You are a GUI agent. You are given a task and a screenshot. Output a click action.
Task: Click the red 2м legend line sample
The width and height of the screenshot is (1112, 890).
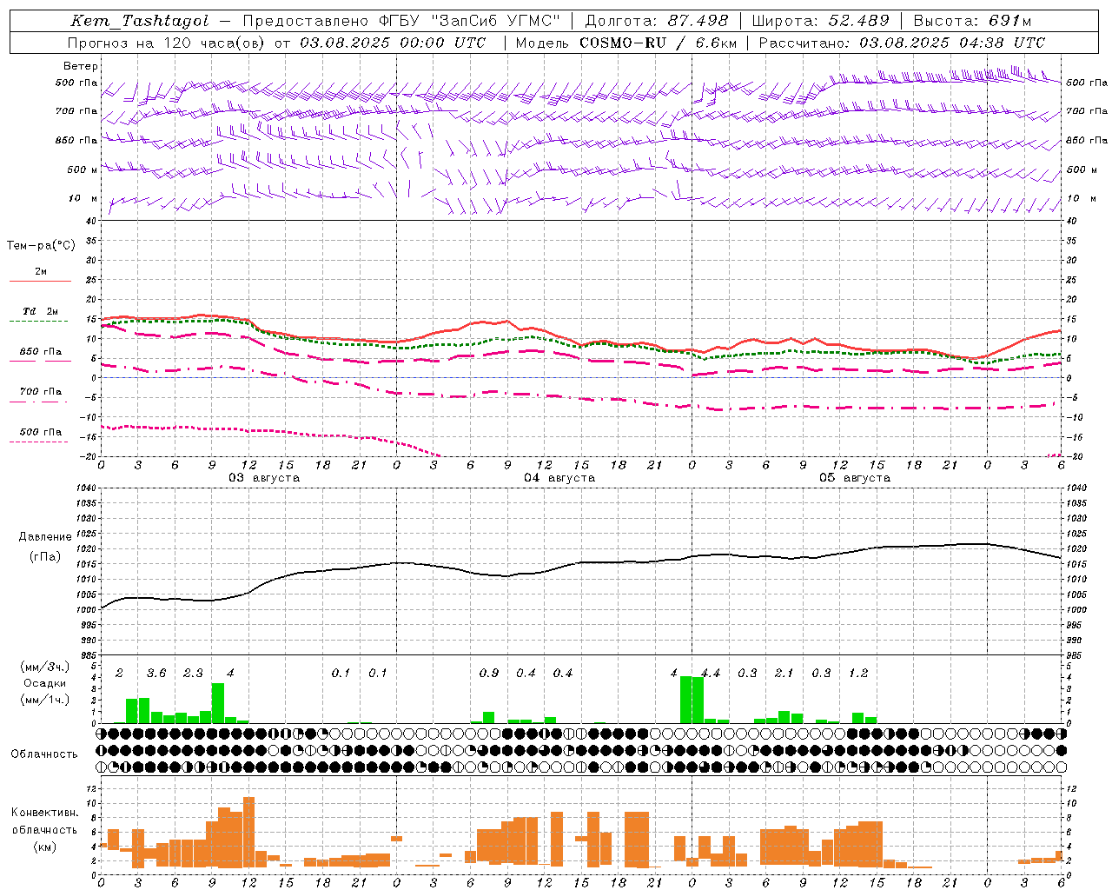point(40,281)
